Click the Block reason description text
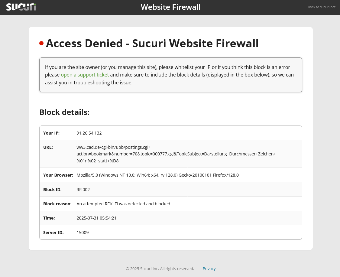The height and width of the screenshot is (277, 340). 124,204
